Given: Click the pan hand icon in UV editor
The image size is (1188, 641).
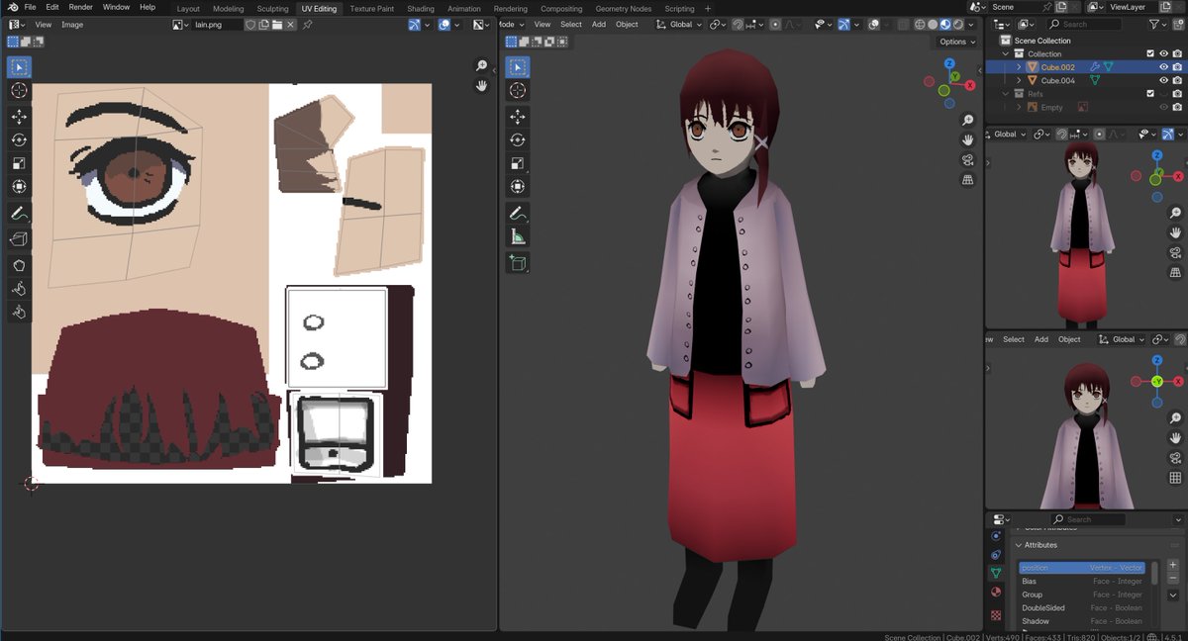Looking at the screenshot, I should point(482,86).
